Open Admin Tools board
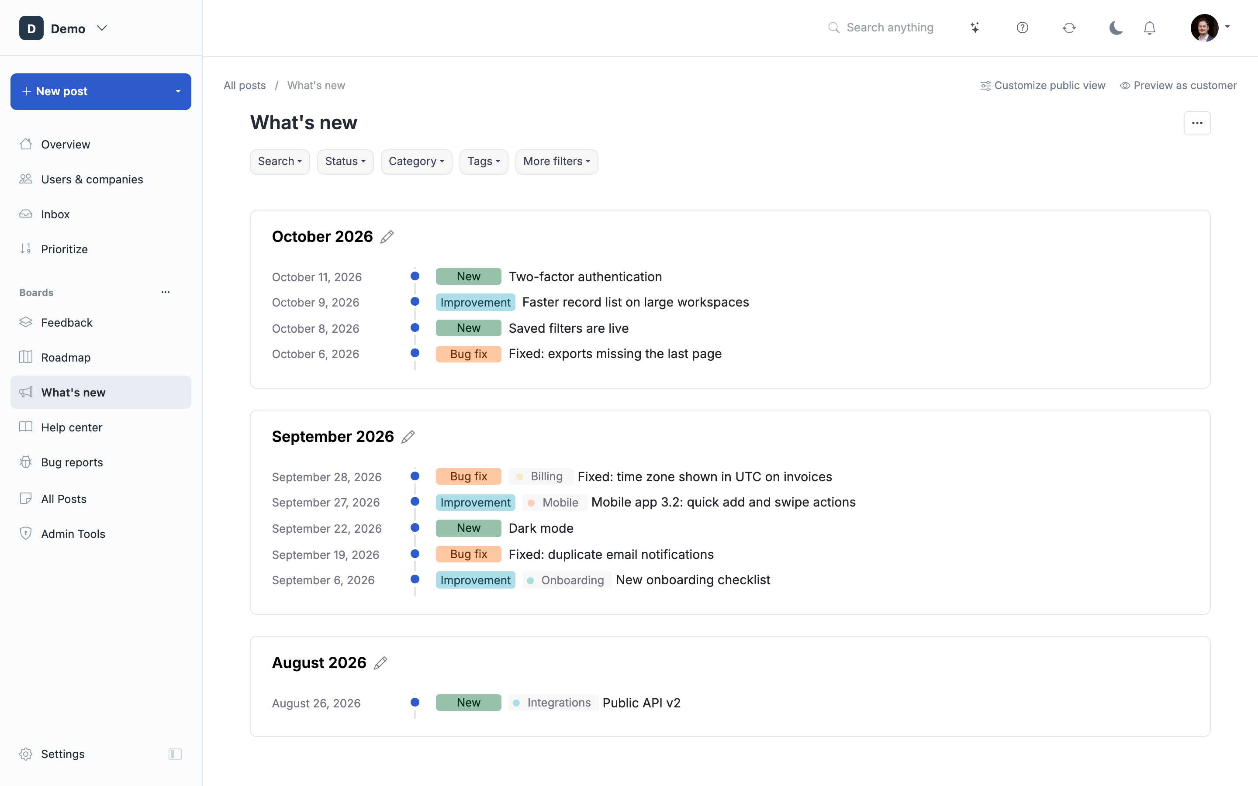Viewport: 1258px width, 786px height. pos(101,534)
